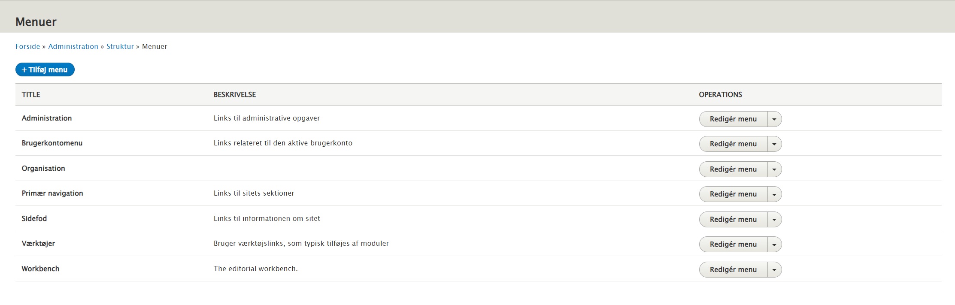Screen dimensions: 955x305
Task: Click the Beskrivelse column header
Action: point(234,94)
